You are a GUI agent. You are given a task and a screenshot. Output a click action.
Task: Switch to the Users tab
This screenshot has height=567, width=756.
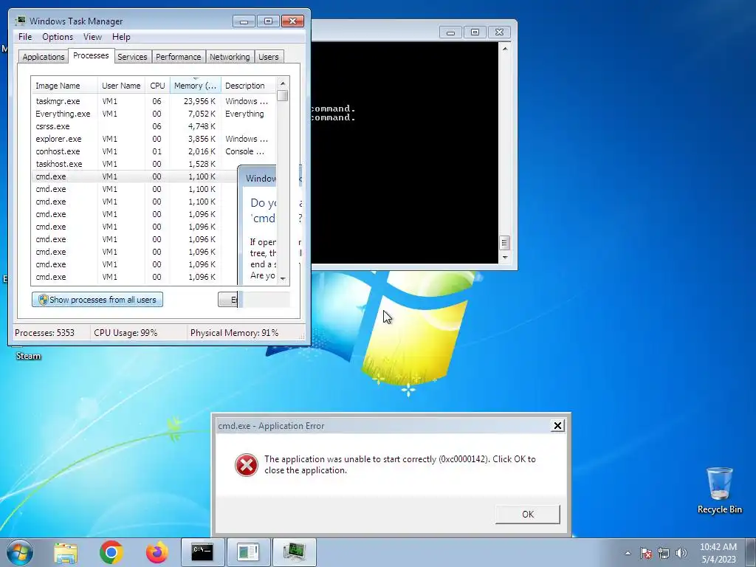pos(268,57)
